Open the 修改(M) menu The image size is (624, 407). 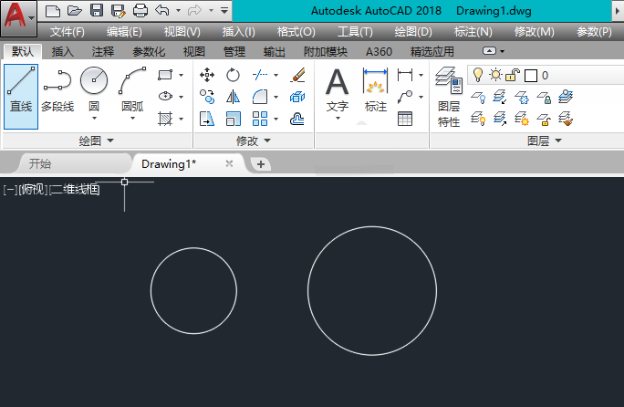click(x=534, y=32)
